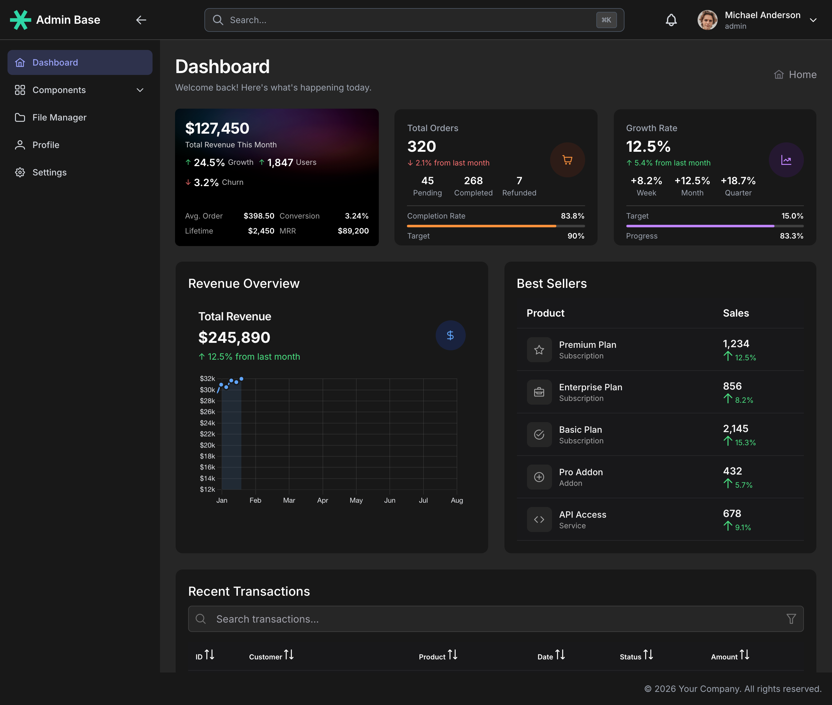This screenshot has width=832, height=705.
Task: Click the chart icon on Growth Rate card
Action: 786,160
